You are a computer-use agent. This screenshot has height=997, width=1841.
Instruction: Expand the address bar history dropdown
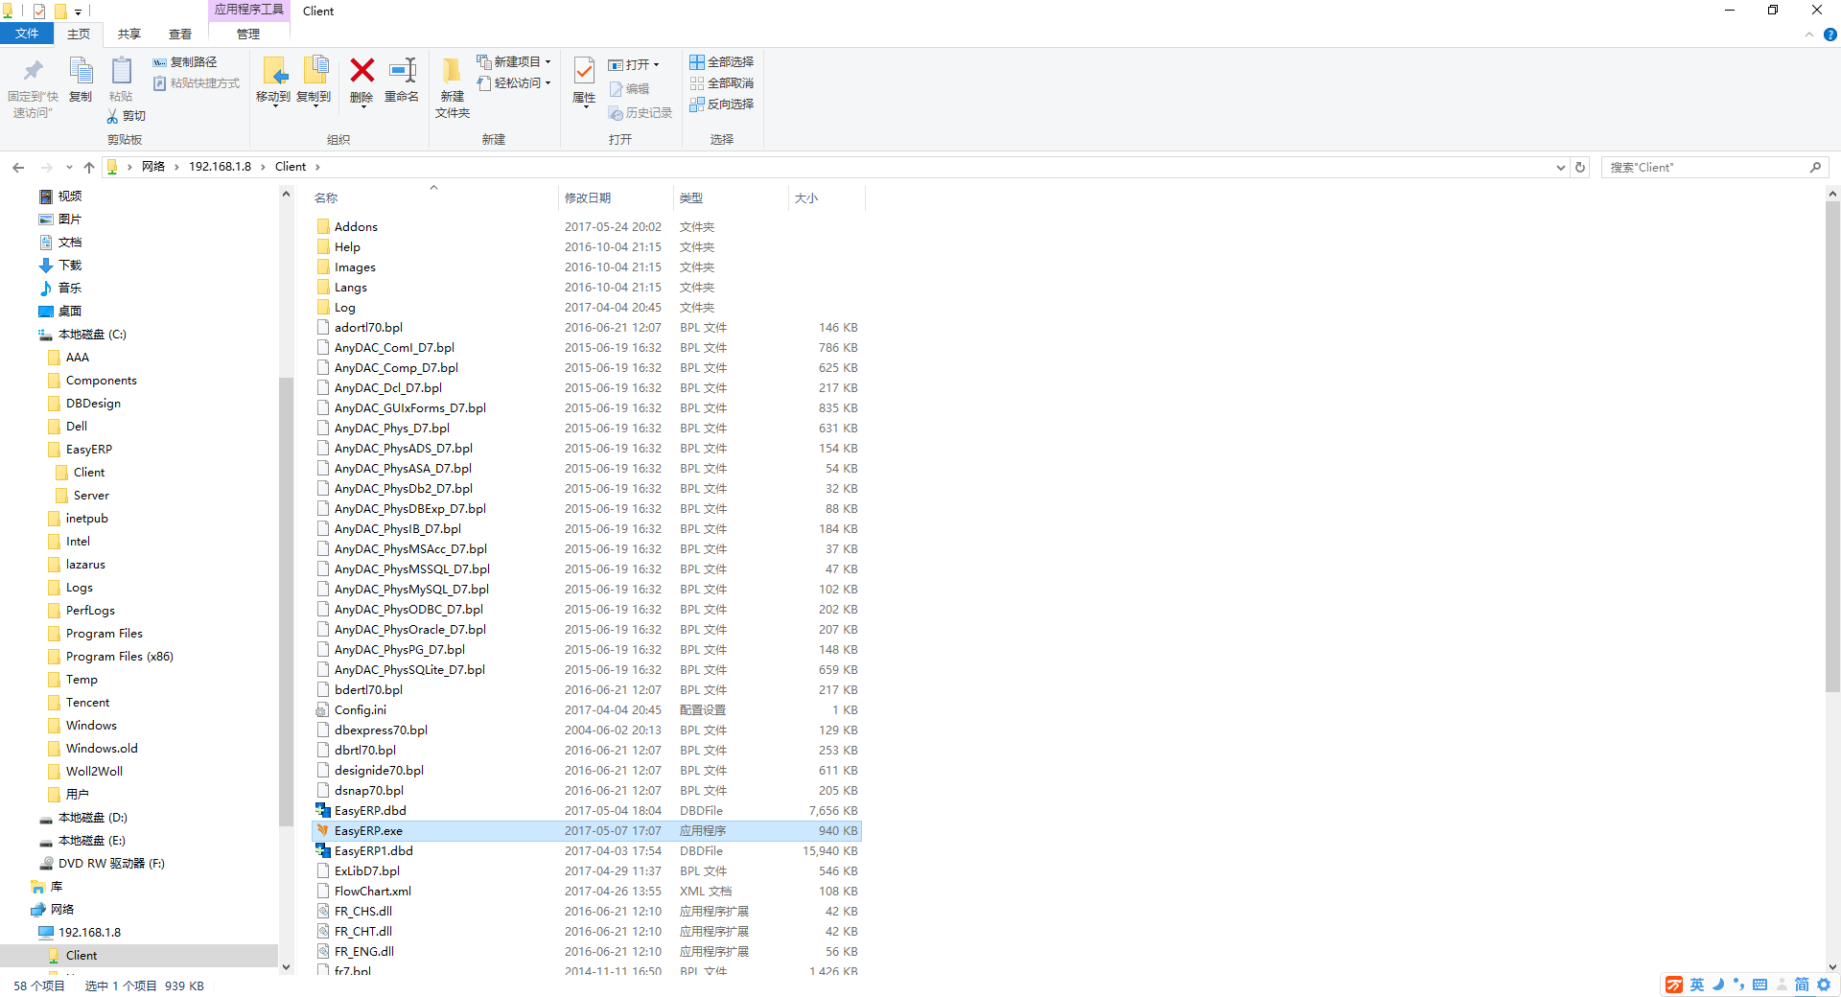1560,167
